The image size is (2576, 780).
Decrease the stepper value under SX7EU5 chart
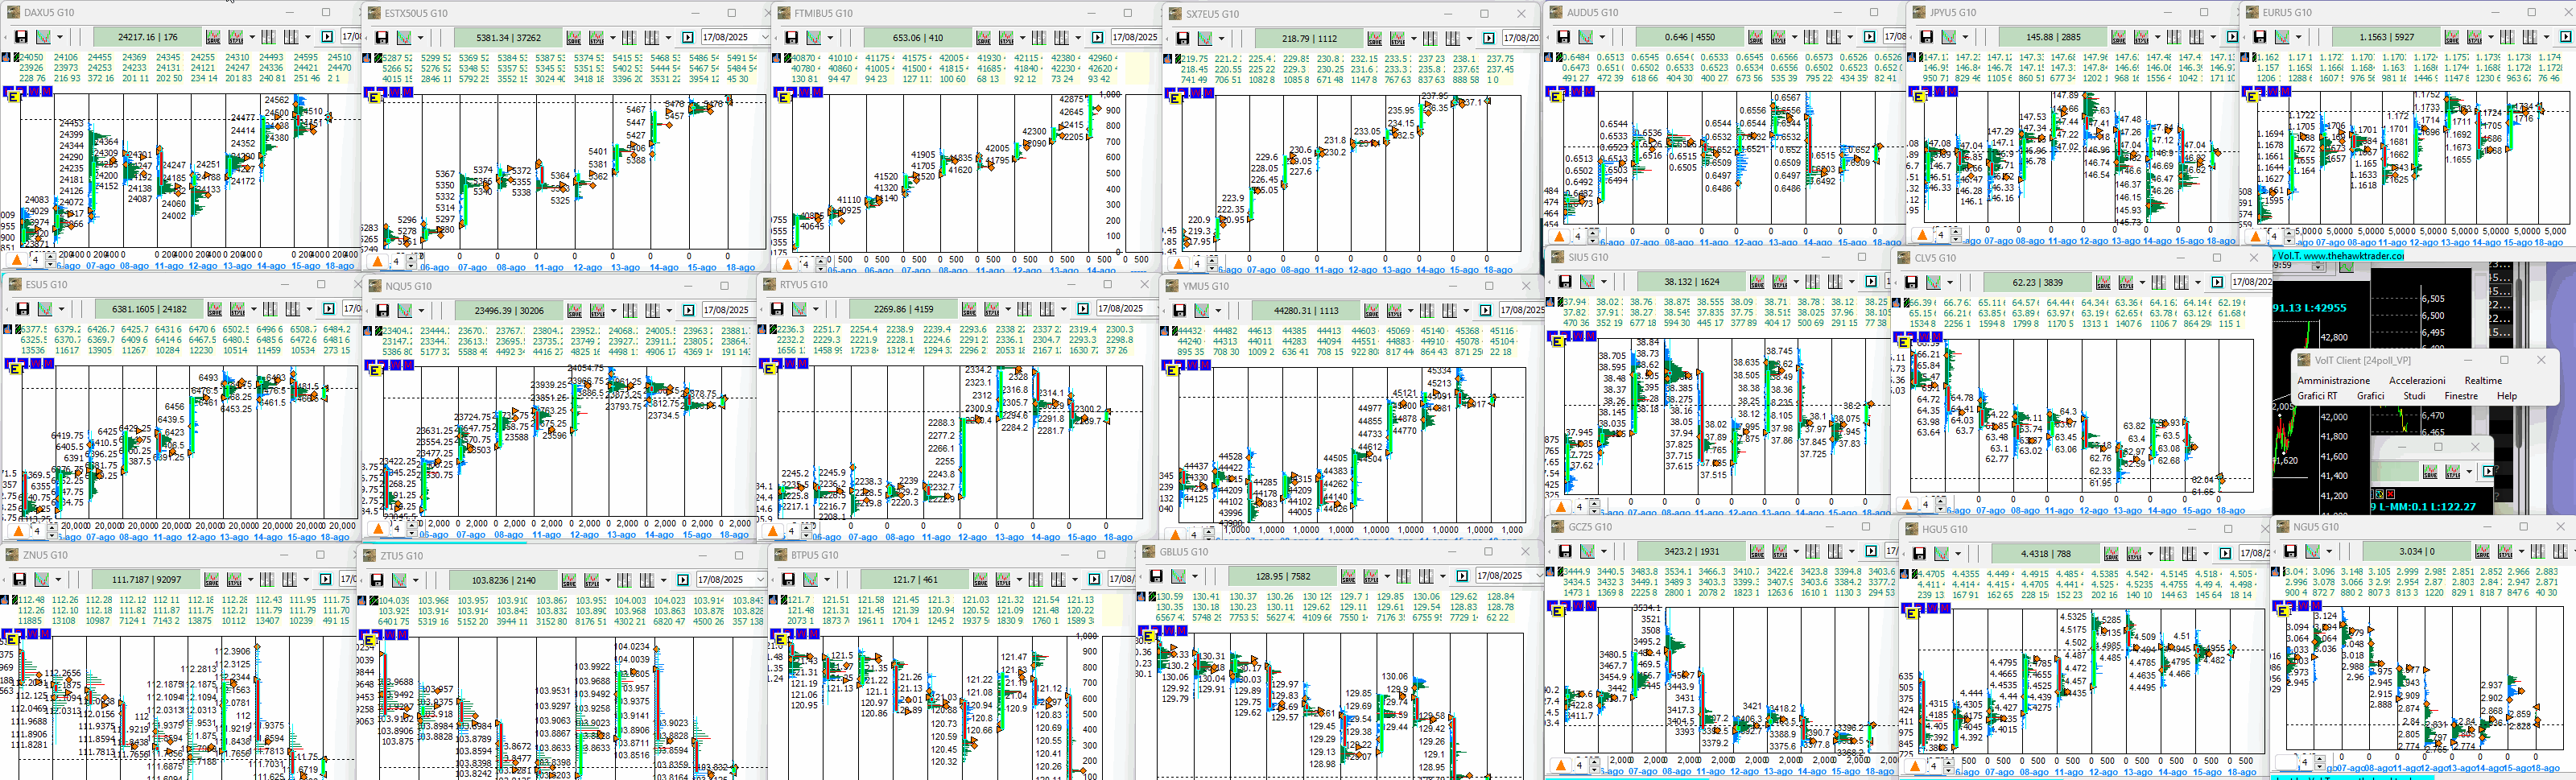(1213, 268)
